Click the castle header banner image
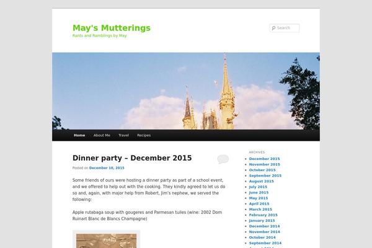The height and width of the screenshot is (248, 372). [x=186, y=91]
